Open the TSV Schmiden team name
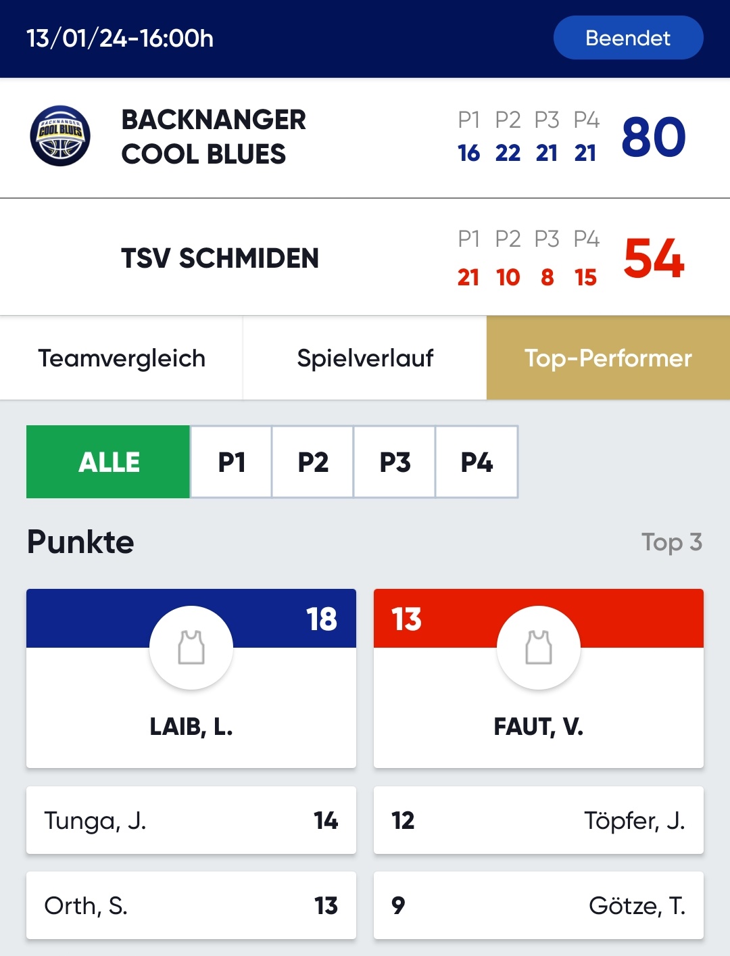The image size is (730, 956). pyautogui.click(x=220, y=258)
